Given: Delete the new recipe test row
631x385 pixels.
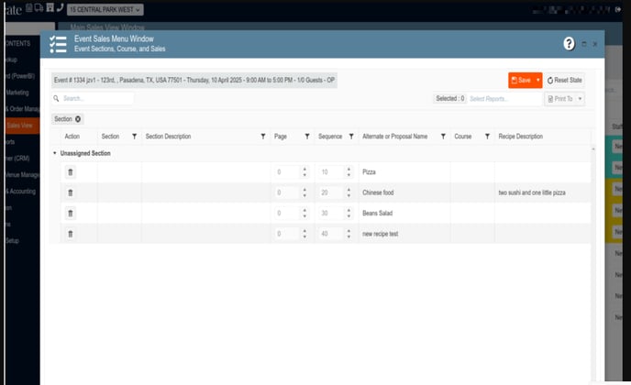Looking at the screenshot, I should [71, 234].
